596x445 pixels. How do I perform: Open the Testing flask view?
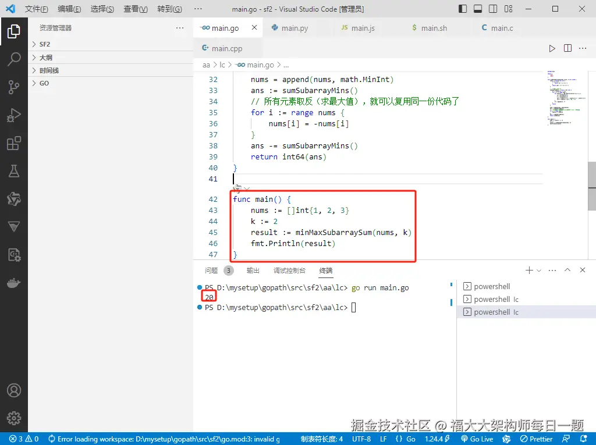click(14, 171)
